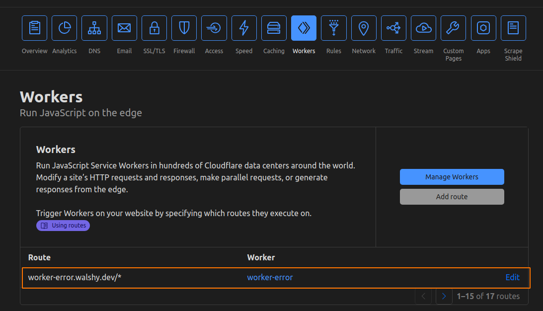Click the Access login icon

point(214,28)
